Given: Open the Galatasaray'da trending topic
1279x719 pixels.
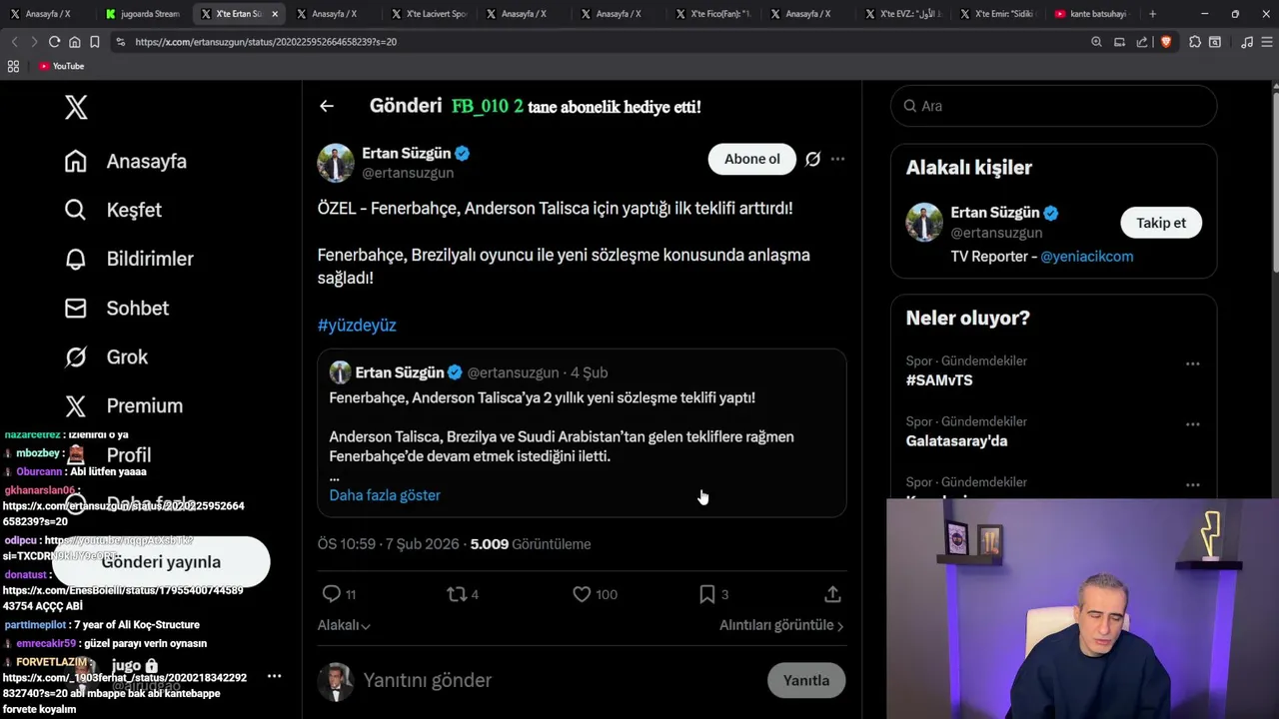Looking at the screenshot, I should tap(956, 441).
